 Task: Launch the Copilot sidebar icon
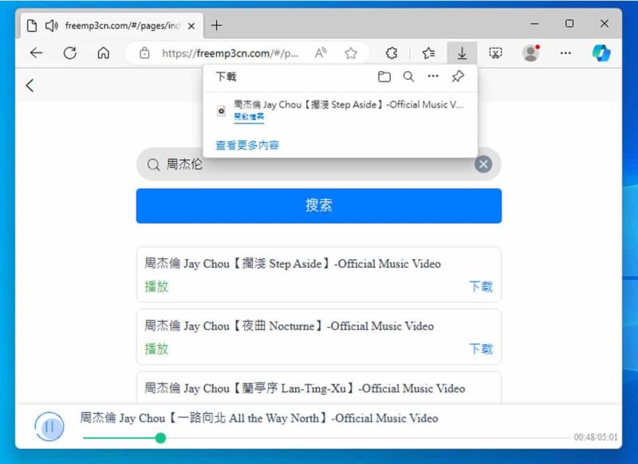pyautogui.click(x=601, y=53)
